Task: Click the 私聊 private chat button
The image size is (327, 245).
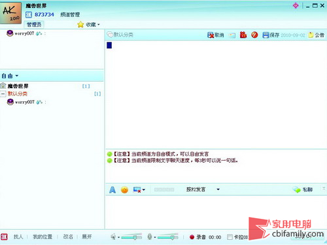Action: (303, 189)
